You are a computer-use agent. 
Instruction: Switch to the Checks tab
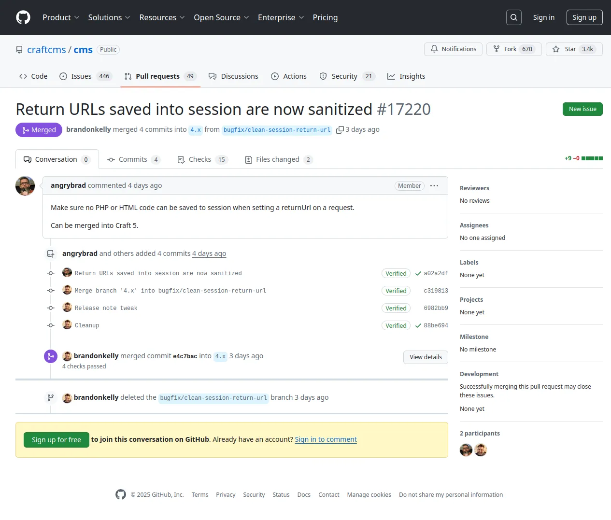pos(202,159)
